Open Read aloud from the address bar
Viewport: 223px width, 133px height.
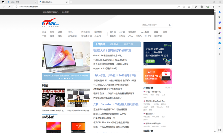click(x=178, y=7)
